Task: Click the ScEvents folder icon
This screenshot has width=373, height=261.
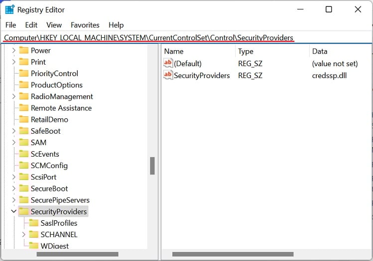Action: click(23, 154)
